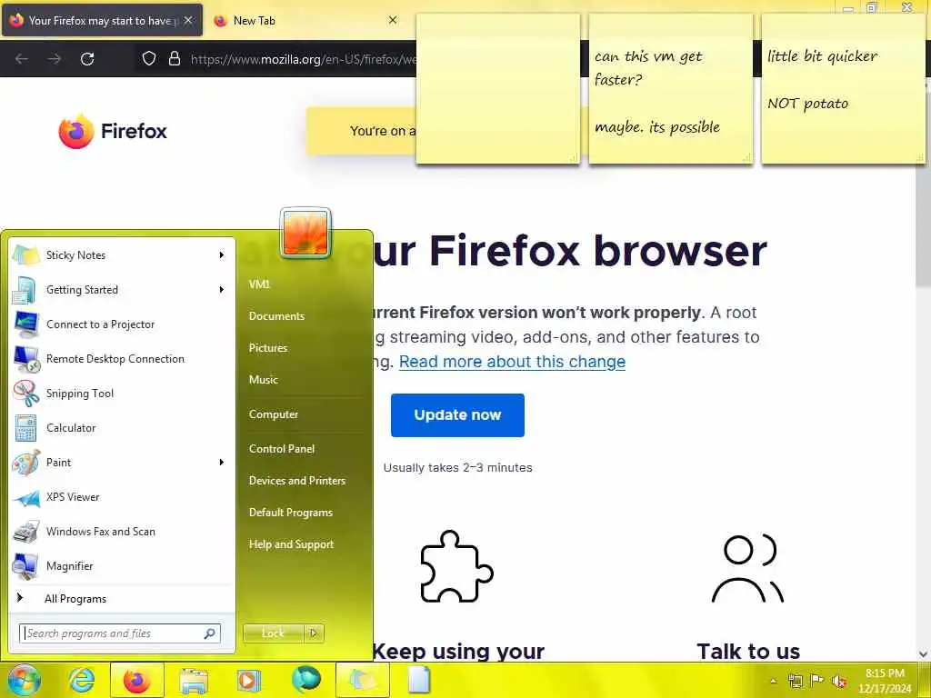Image resolution: width=931 pixels, height=698 pixels.
Task: Go forward in Firefox history
Action: click(x=54, y=59)
